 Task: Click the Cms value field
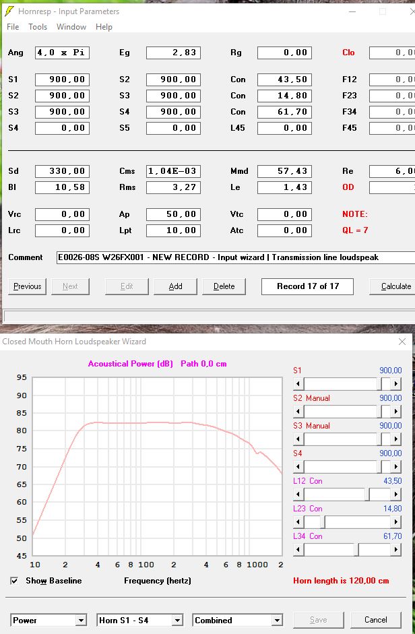click(x=174, y=171)
